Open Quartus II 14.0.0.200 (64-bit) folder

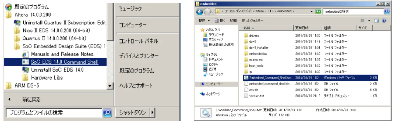[54, 38]
